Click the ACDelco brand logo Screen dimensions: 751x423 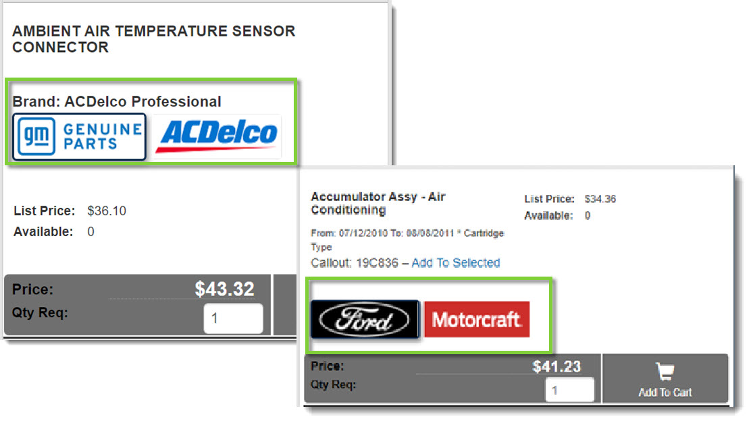tap(216, 136)
